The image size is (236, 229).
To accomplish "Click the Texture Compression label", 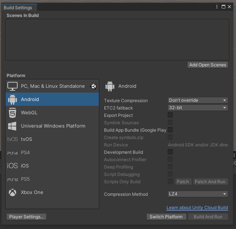I will click(126, 101).
